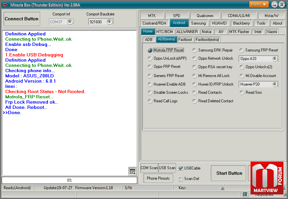Enable the Scan Def checkbox
Viewport: 288px width, 199px height.
pyautogui.click(x=181, y=179)
